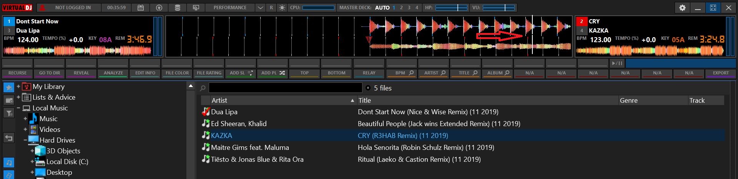Click the TOP button
Screen dimensions: 738x179
coord(304,73)
